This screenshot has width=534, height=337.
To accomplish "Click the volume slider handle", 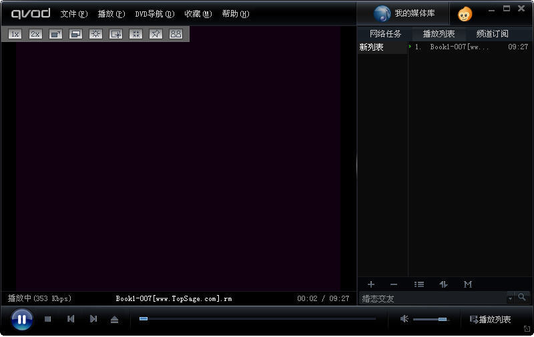I will pos(443,319).
